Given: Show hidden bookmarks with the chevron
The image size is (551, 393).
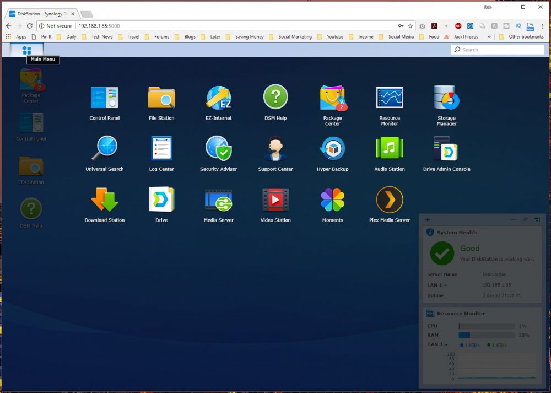Looking at the screenshot, I should [489, 36].
